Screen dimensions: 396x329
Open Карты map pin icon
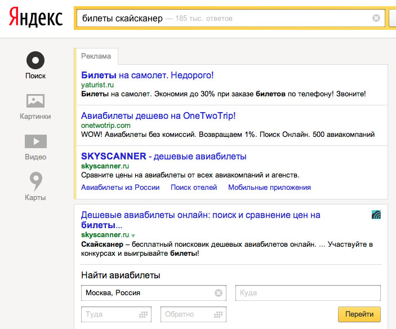click(35, 182)
